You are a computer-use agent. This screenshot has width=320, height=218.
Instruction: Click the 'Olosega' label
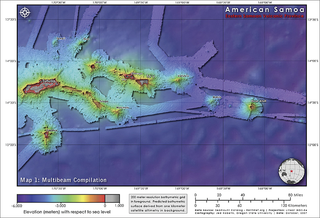click(137, 73)
